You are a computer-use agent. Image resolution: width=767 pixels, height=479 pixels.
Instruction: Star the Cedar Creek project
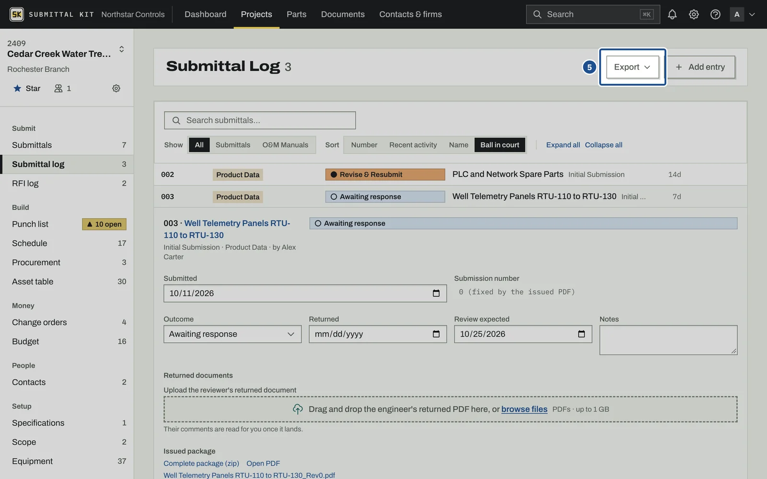tap(27, 88)
